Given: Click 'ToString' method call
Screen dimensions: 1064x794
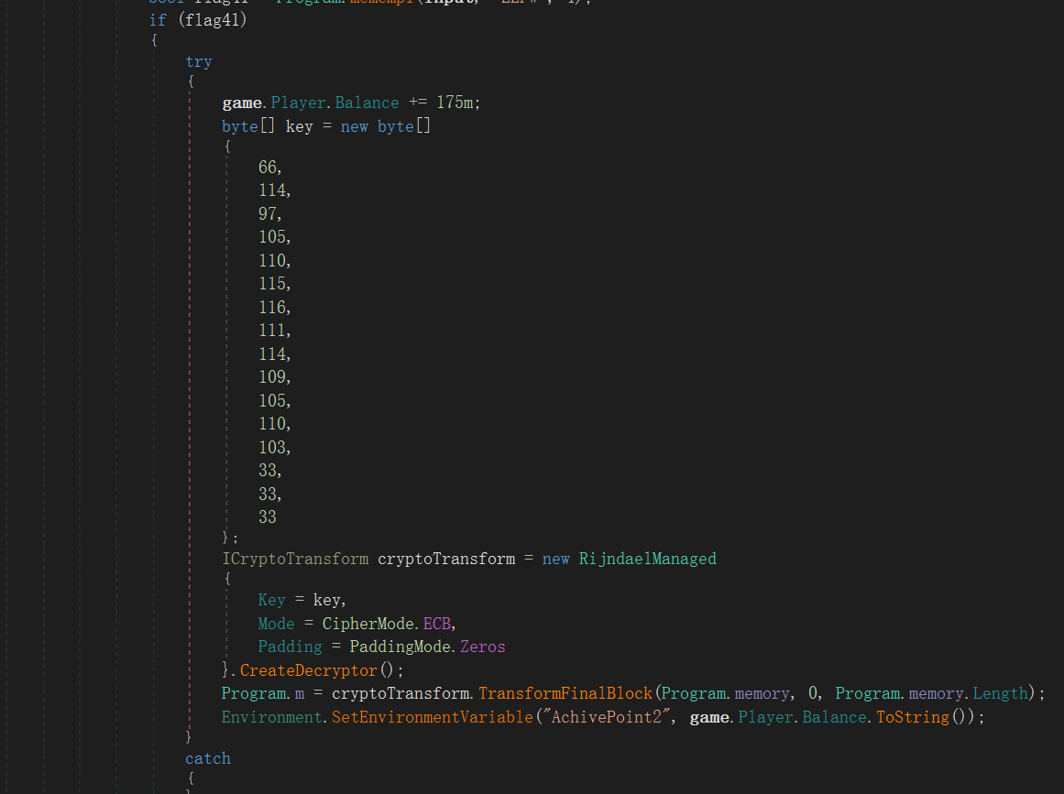Looking at the screenshot, I should 913,717.
